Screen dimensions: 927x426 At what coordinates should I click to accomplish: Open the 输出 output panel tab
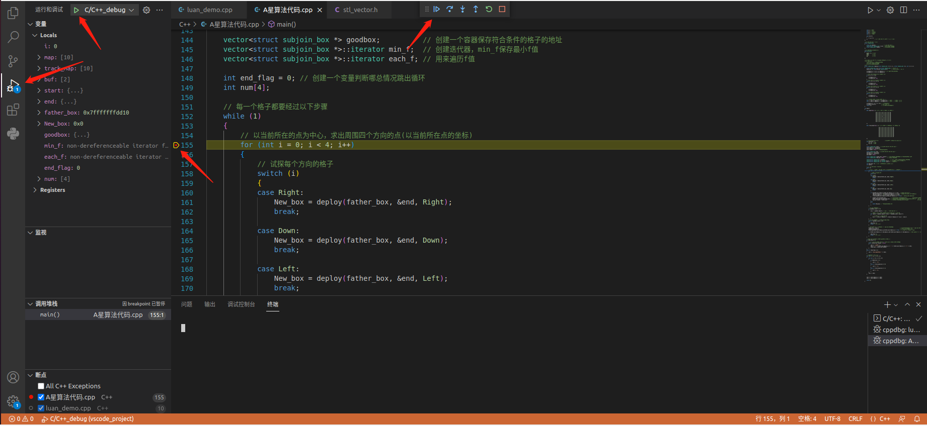(210, 304)
